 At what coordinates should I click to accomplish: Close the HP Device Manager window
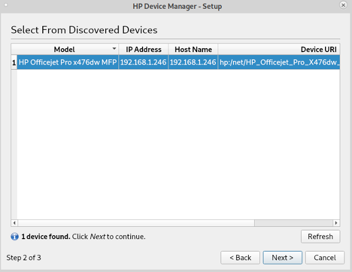click(x=343, y=5)
